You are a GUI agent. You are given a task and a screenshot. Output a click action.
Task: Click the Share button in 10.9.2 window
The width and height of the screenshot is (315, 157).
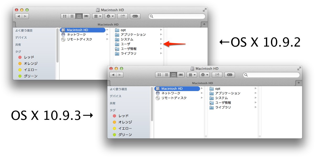pyautogui.click(x=123, y=16)
